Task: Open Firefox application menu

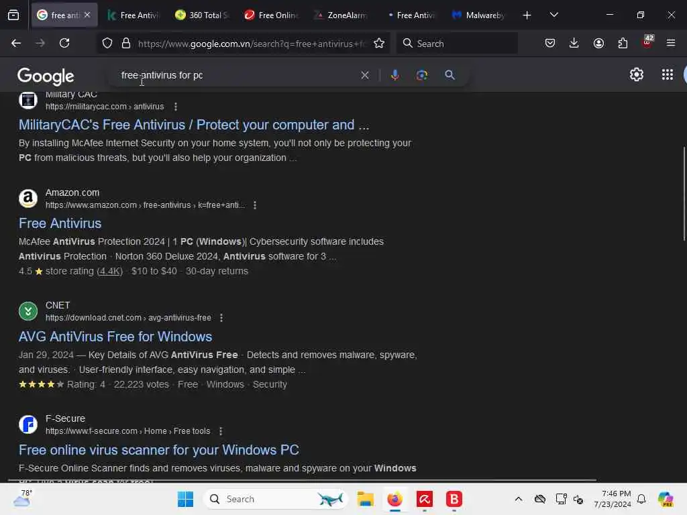Action: [x=671, y=43]
